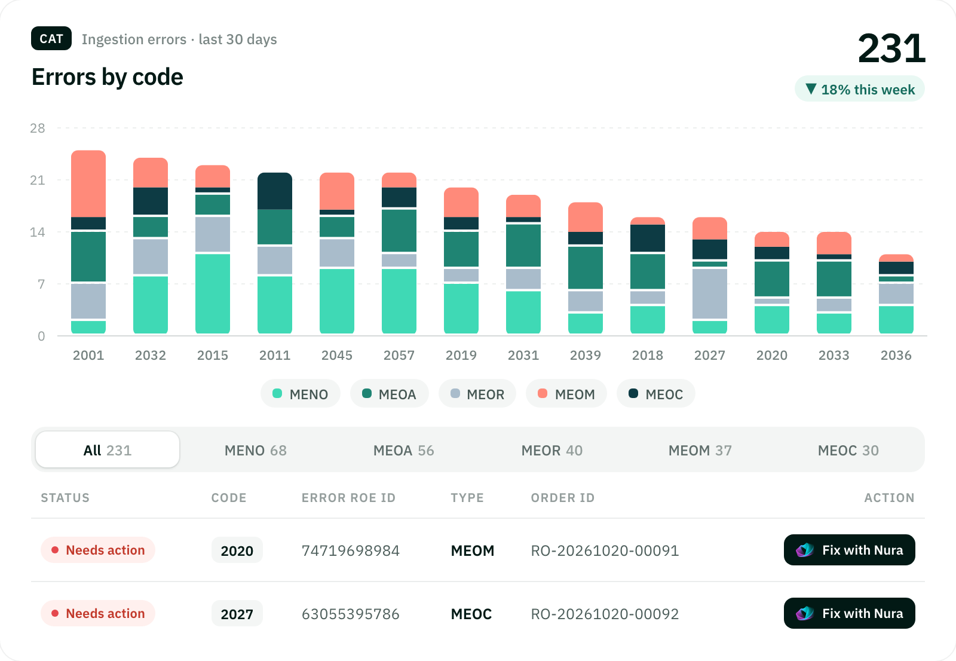This screenshot has width=956, height=661.
Task: Hide the MEOM series via legend
Action: (x=566, y=394)
